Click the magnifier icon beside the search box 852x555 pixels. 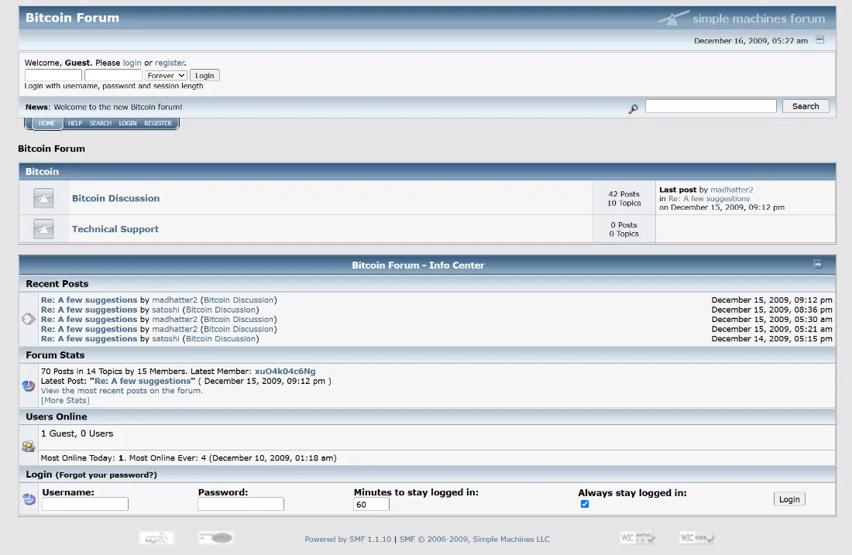(633, 108)
